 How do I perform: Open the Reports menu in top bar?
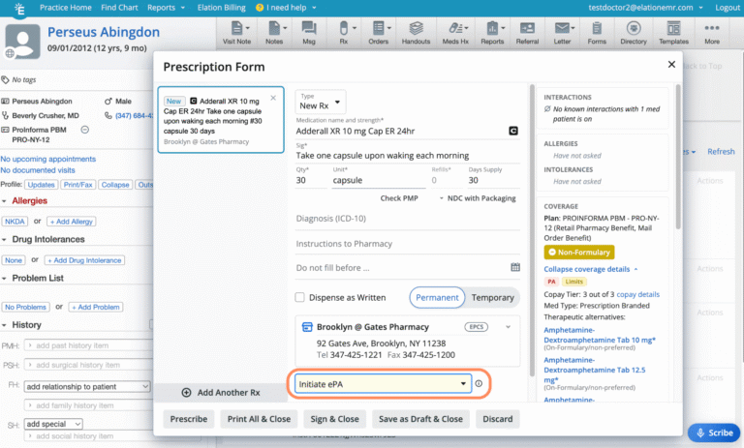pyautogui.click(x=166, y=8)
